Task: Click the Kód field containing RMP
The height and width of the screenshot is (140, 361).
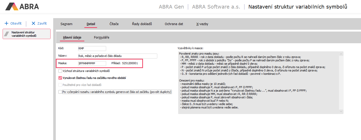Action: tap(92, 48)
